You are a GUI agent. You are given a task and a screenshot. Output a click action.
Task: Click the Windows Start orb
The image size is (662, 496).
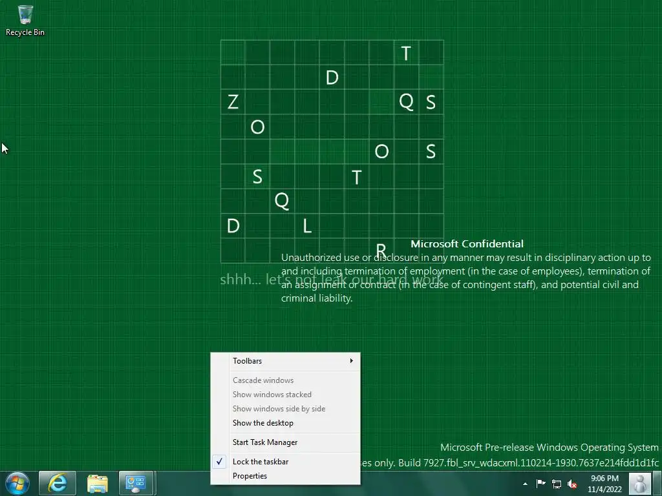point(17,483)
